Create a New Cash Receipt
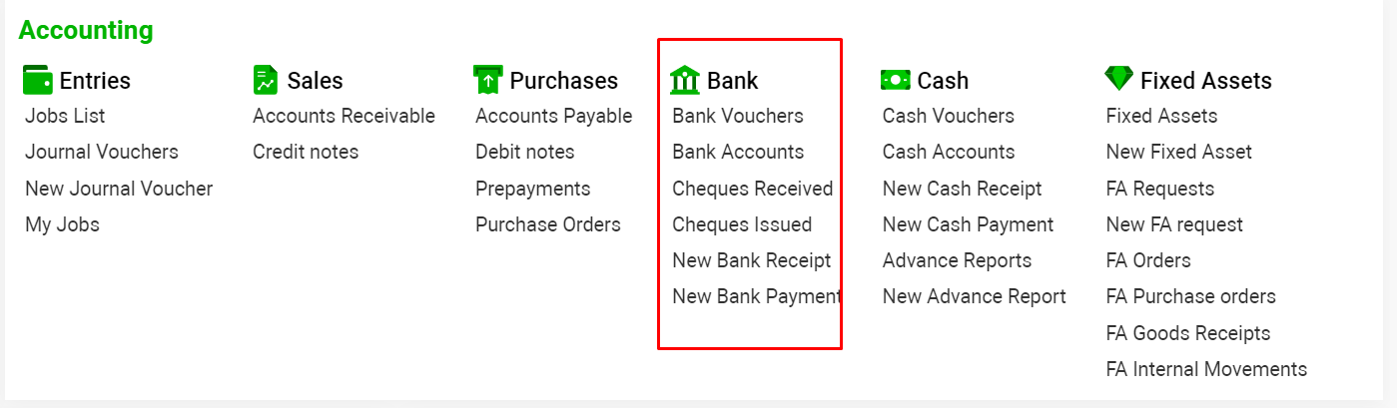The image size is (1397, 408). tap(962, 189)
